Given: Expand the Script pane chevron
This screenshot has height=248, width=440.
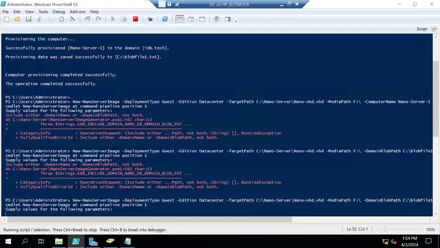Looking at the screenshot, I should [433, 29].
